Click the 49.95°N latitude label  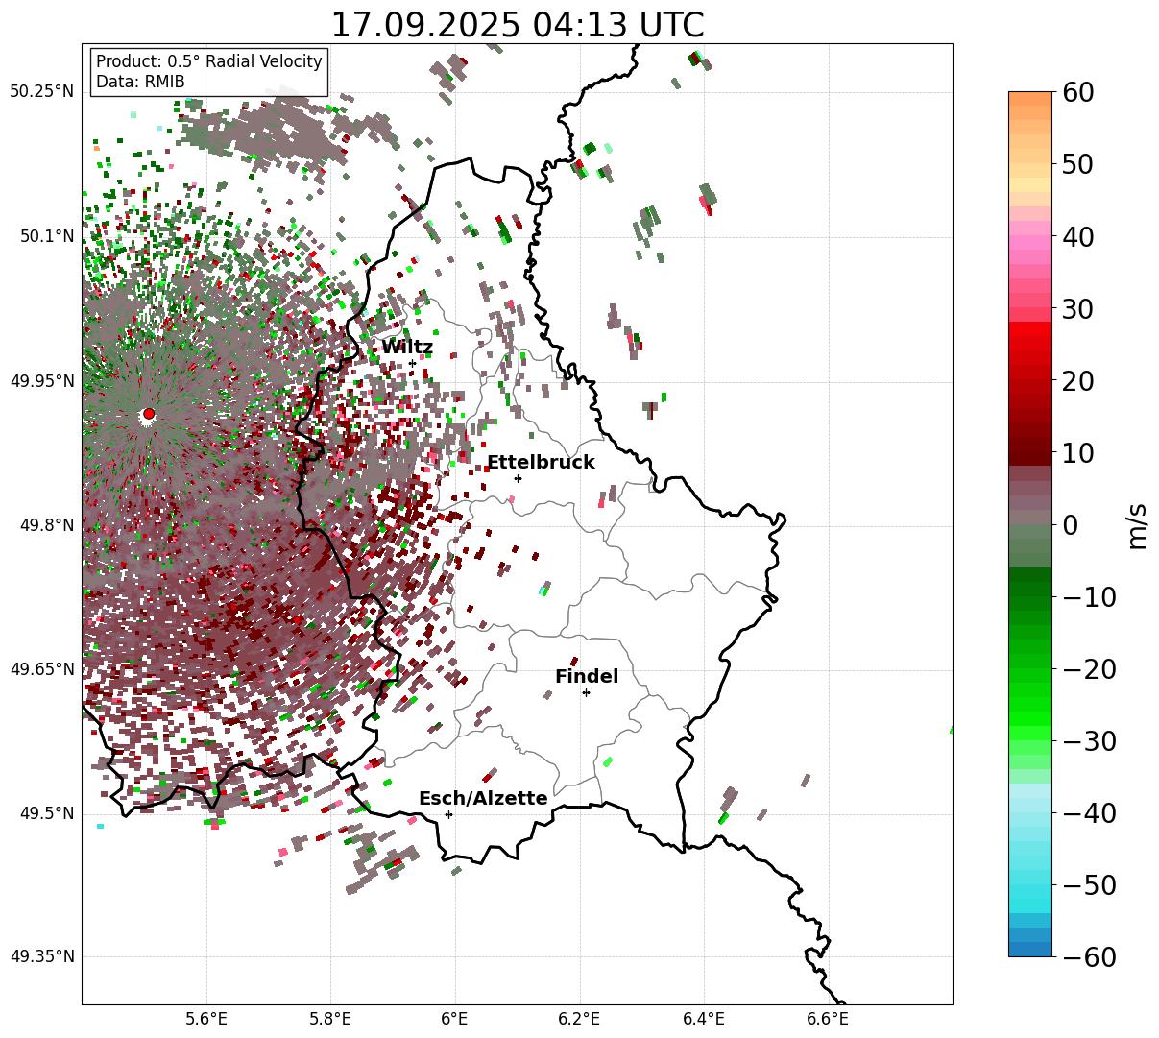(x=42, y=381)
